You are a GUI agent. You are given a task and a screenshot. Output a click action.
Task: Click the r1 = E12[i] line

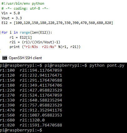coord(21,37)
